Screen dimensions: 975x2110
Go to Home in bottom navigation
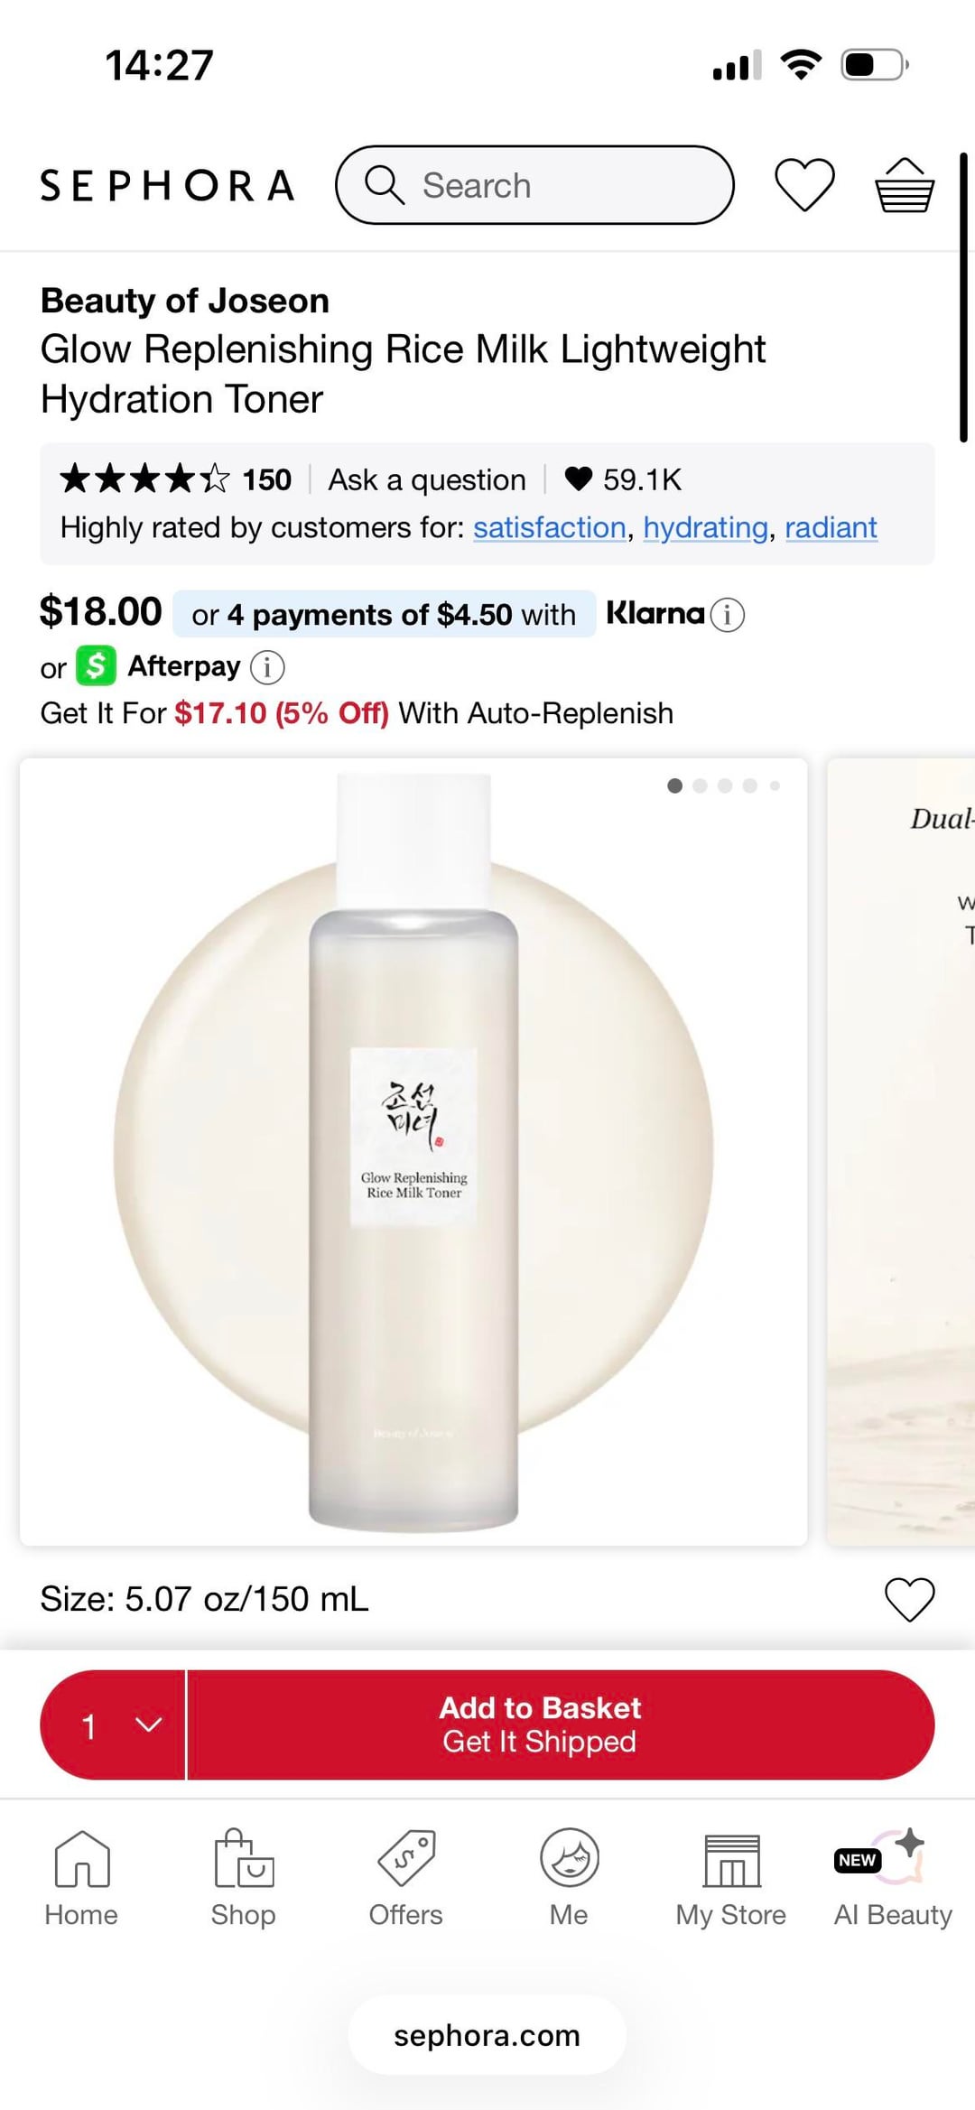pos(81,1877)
